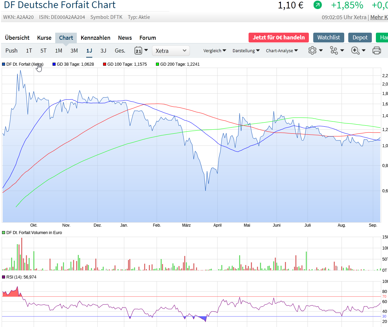Expand the Darstellung dropdown
Viewport: 388px width, 327px height.
click(246, 51)
